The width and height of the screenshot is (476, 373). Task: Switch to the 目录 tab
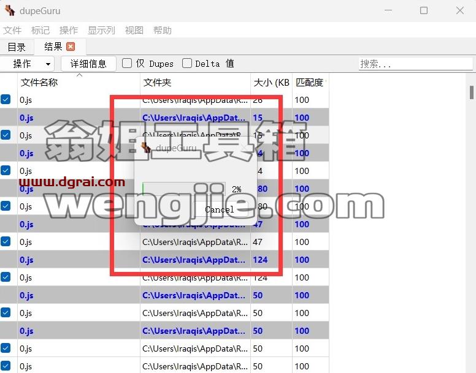click(17, 47)
